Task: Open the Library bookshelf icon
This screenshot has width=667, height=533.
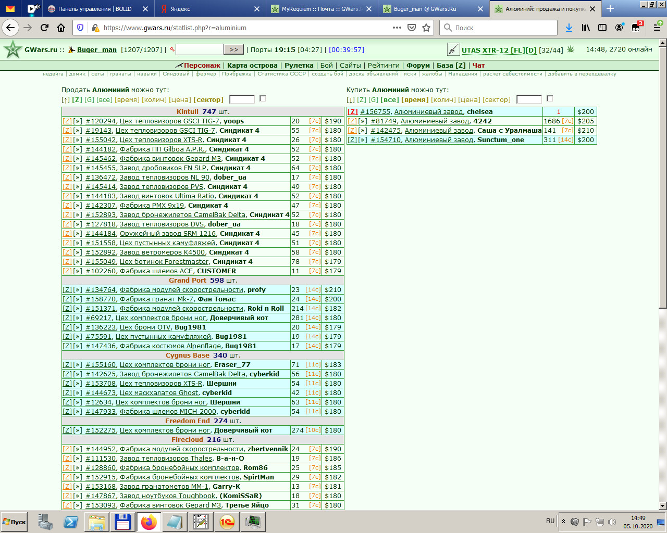Action: [x=586, y=28]
